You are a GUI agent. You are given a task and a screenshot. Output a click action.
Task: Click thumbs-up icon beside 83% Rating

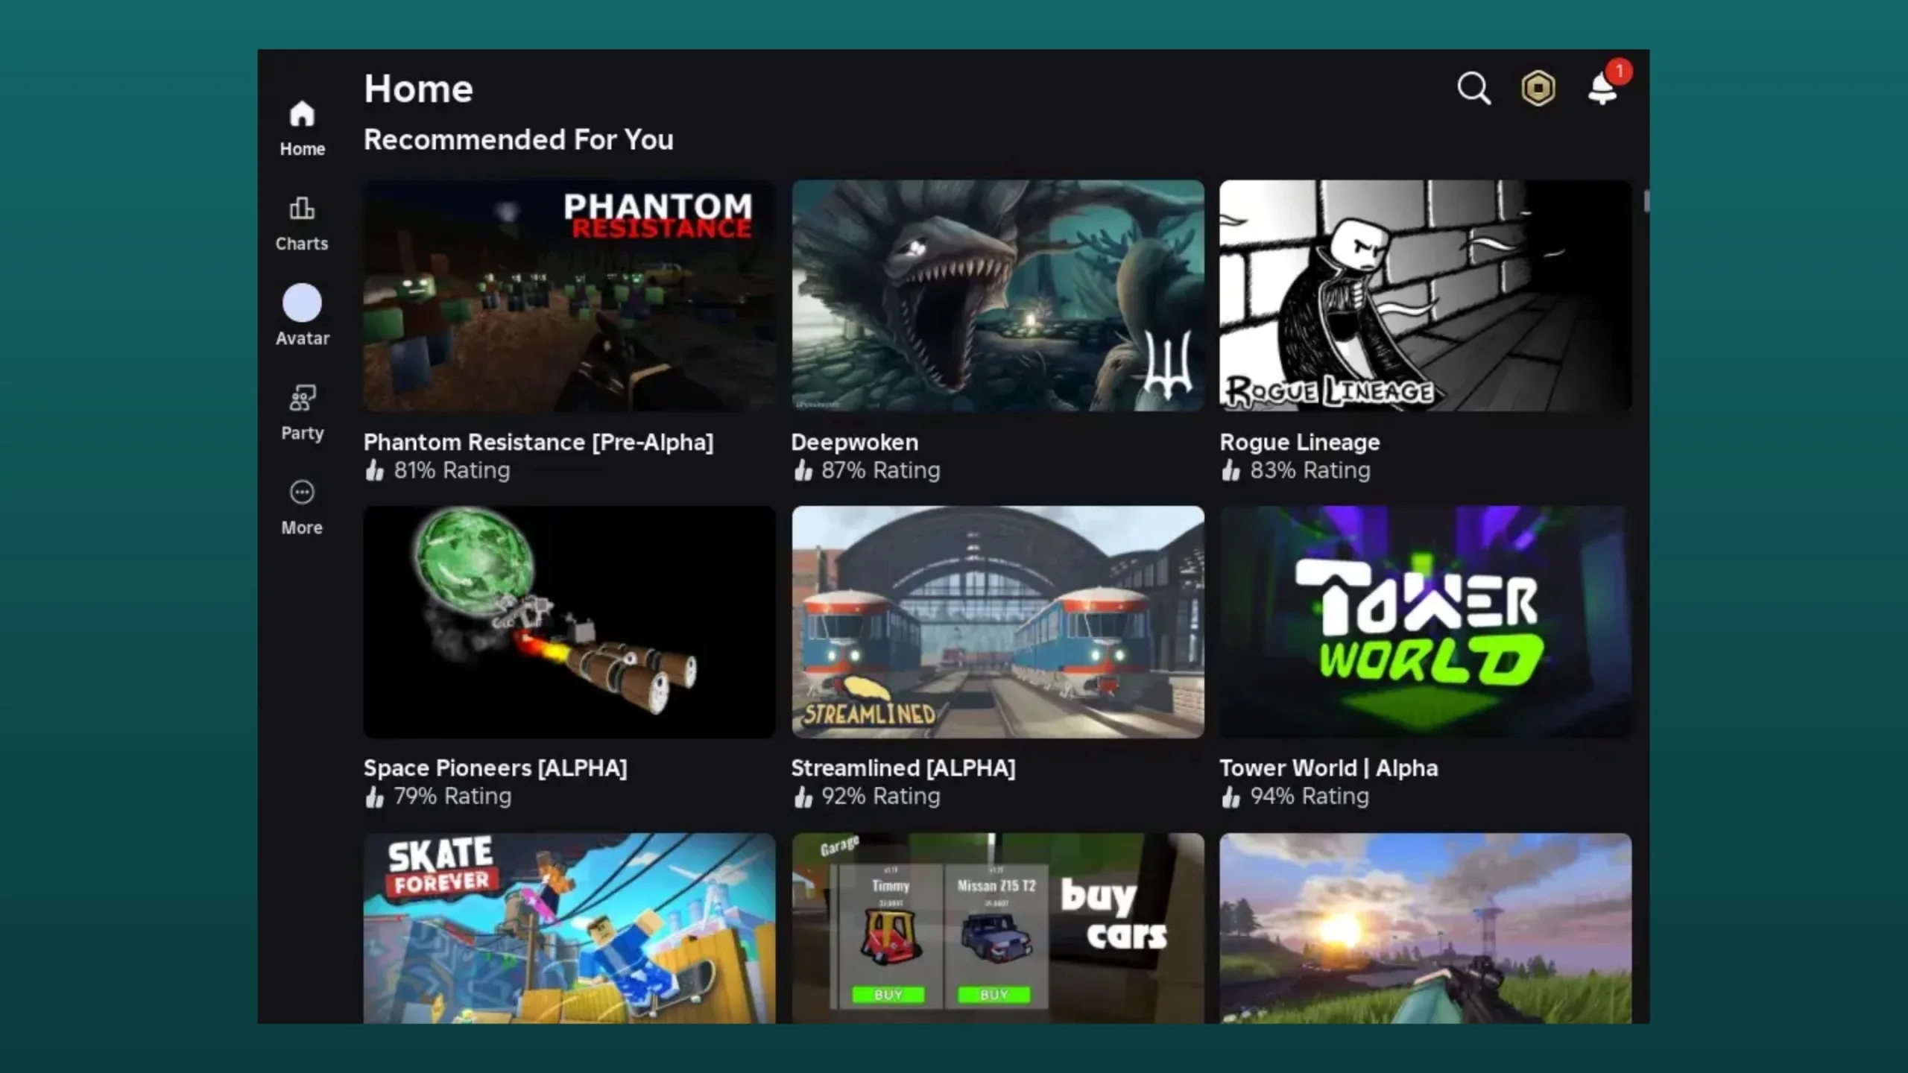pos(1231,470)
